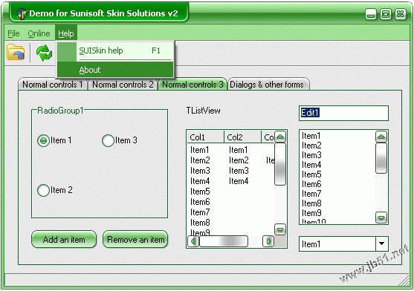Focus the Edit1 text field
Screen dimensions: 414x291
[343, 113]
